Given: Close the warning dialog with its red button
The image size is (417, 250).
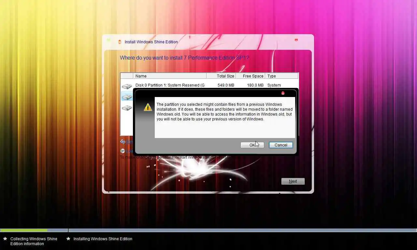Looking at the screenshot, I should [x=283, y=93].
